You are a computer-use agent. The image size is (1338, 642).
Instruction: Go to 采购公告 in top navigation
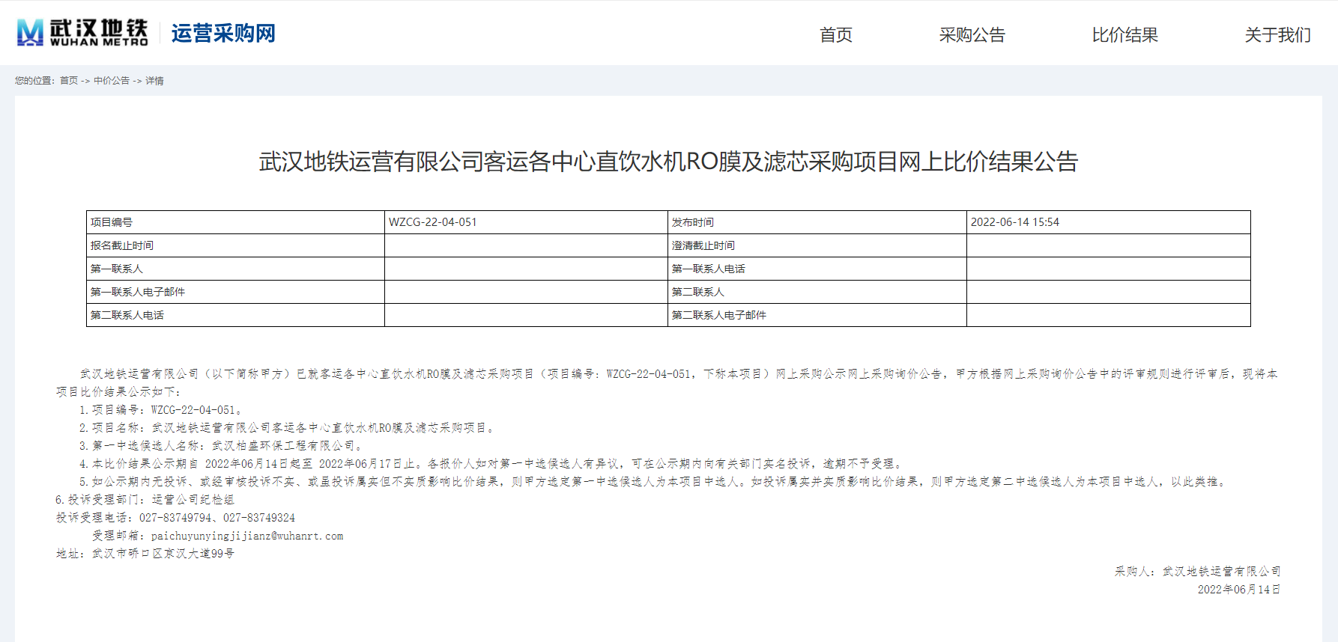[x=972, y=35]
